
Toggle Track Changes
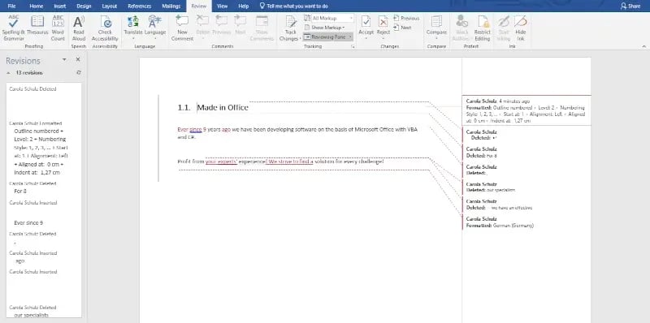(x=291, y=28)
